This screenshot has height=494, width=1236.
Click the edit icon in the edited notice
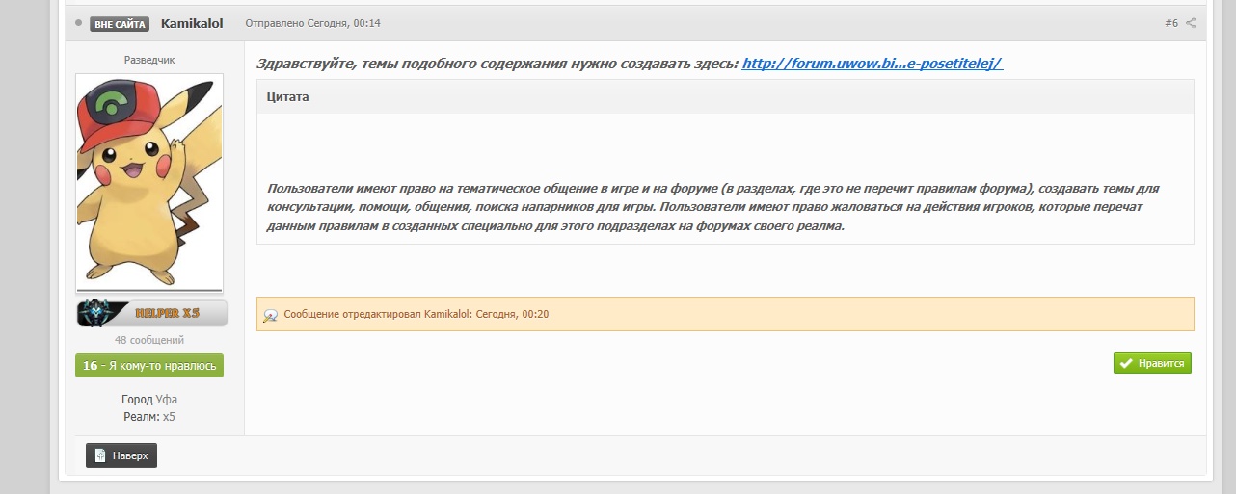click(x=271, y=315)
